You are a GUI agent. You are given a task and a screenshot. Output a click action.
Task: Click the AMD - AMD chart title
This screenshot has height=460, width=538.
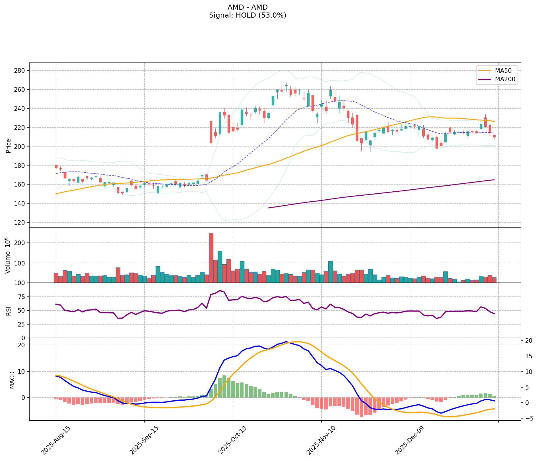[248, 7]
